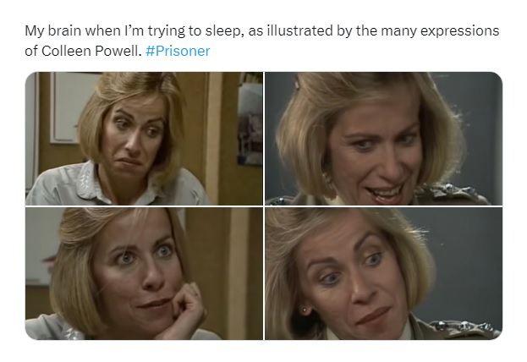Image resolution: width=527 pixels, height=362 pixels.
Task: Open the bottom-left wide-eyed photo
Action: pyautogui.click(x=144, y=273)
